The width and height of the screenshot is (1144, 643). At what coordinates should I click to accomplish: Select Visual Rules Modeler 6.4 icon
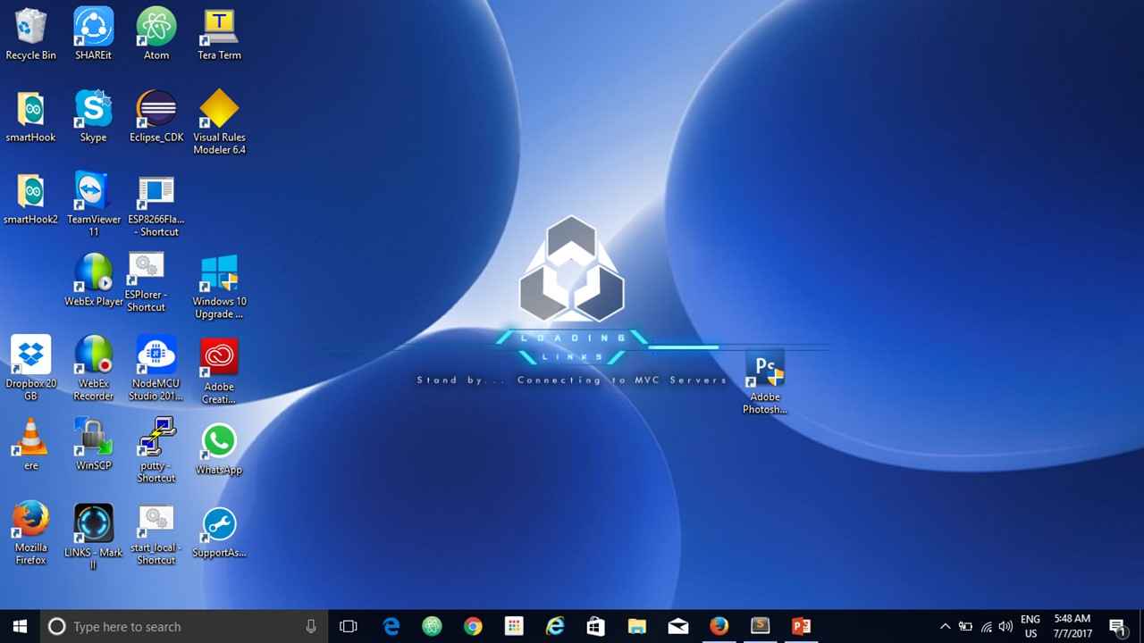(219, 122)
